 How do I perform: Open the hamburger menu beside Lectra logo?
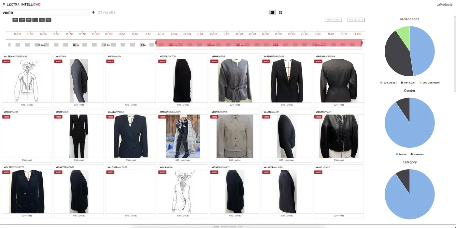(3, 4)
